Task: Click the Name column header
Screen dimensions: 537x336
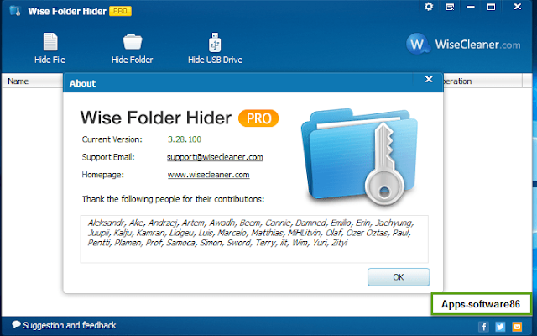Action: pyautogui.click(x=18, y=81)
